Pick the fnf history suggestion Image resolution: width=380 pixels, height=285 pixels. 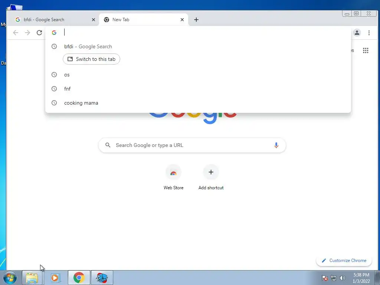pos(198,89)
